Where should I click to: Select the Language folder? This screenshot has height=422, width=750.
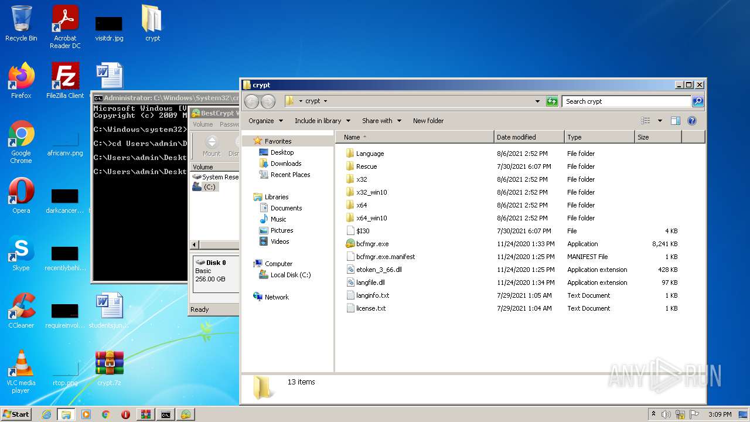pyautogui.click(x=370, y=154)
